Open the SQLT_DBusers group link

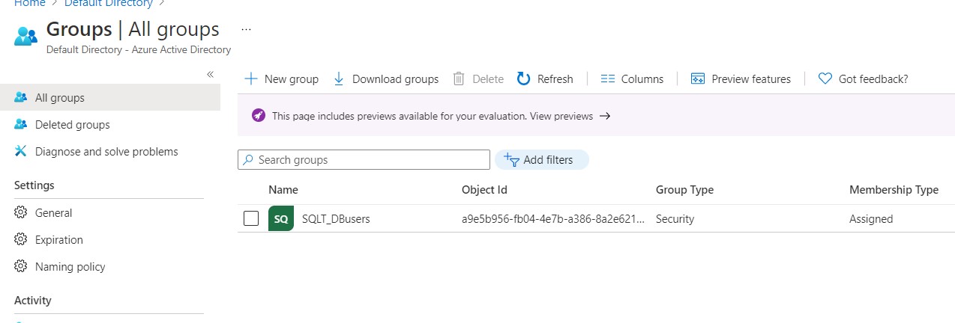[x=336, y=219]
